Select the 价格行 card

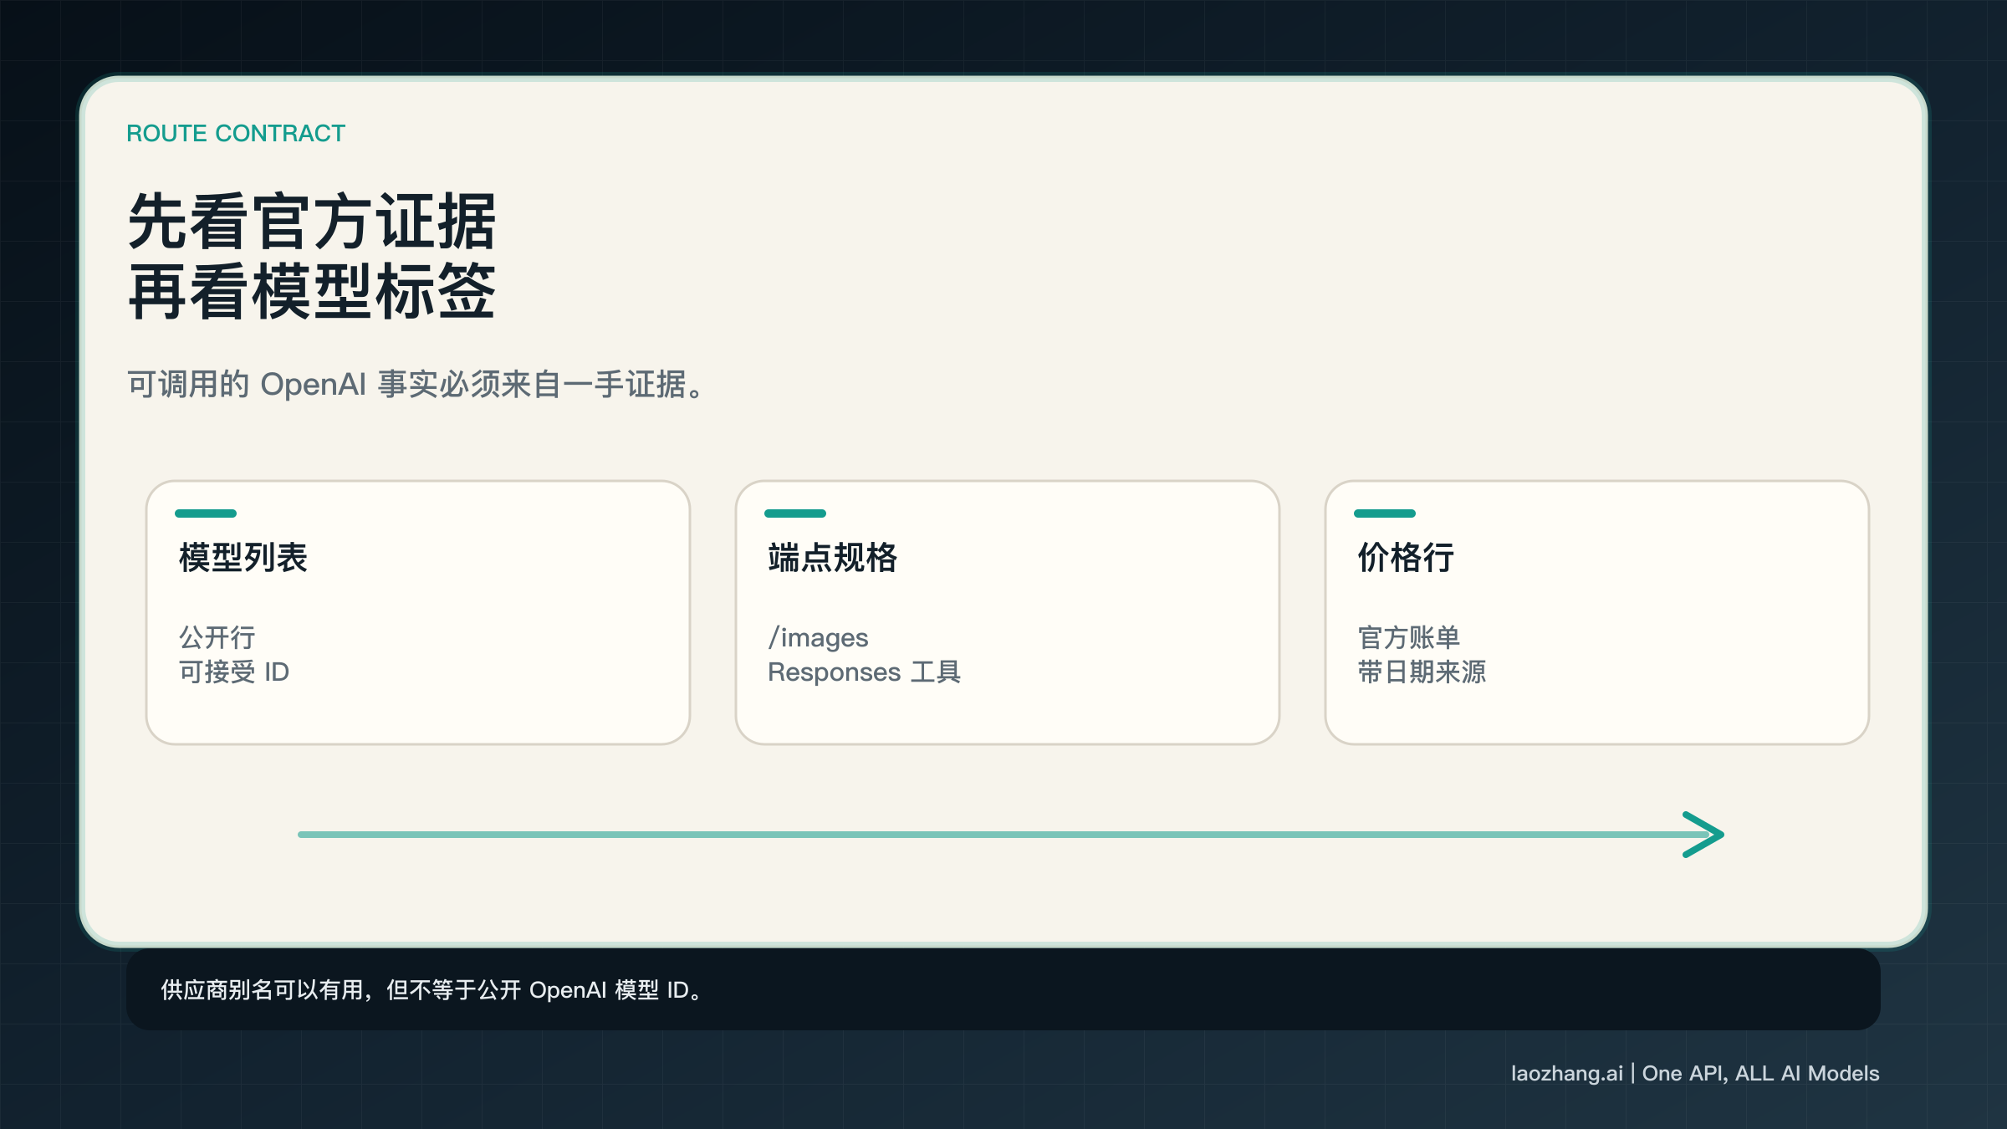click(x=1597, y=610)
